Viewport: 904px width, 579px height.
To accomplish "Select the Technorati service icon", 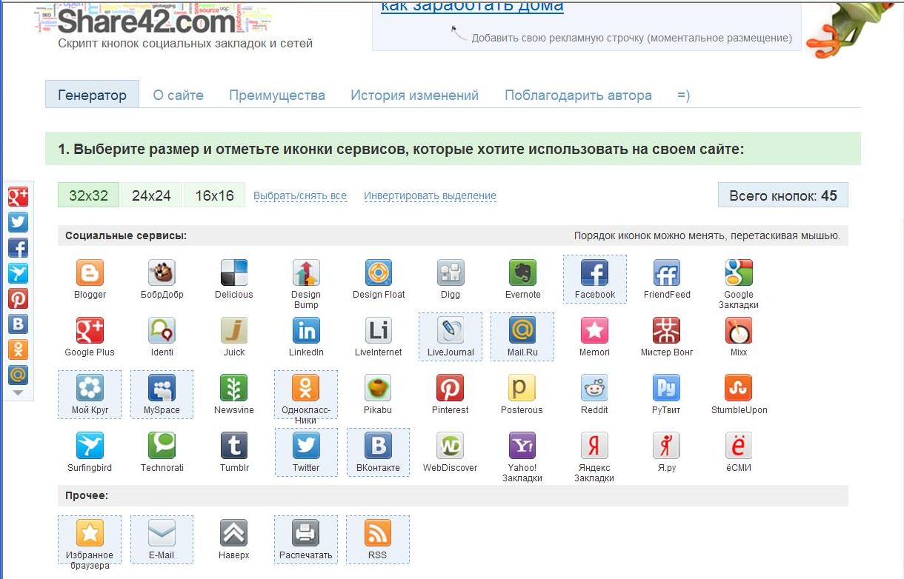I will click(x=162, y=446).
